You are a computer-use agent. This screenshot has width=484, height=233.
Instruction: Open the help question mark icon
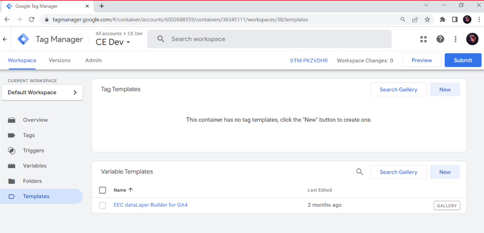[x=440, y=39]
